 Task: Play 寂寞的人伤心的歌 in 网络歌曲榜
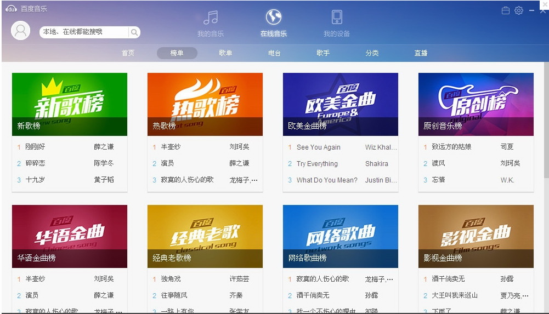(322, 279)
